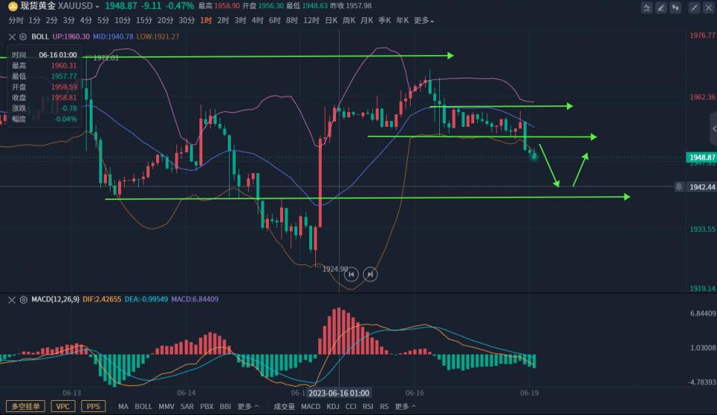Expand the XAUUSD symbol dropdown
Image resolution: width=717 pixels, height=415 pixels.
97,6
